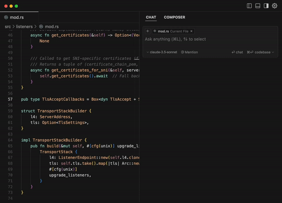Click on 'TransportStack {' on line 66
The image size is (282, 203).
[58, 152]
